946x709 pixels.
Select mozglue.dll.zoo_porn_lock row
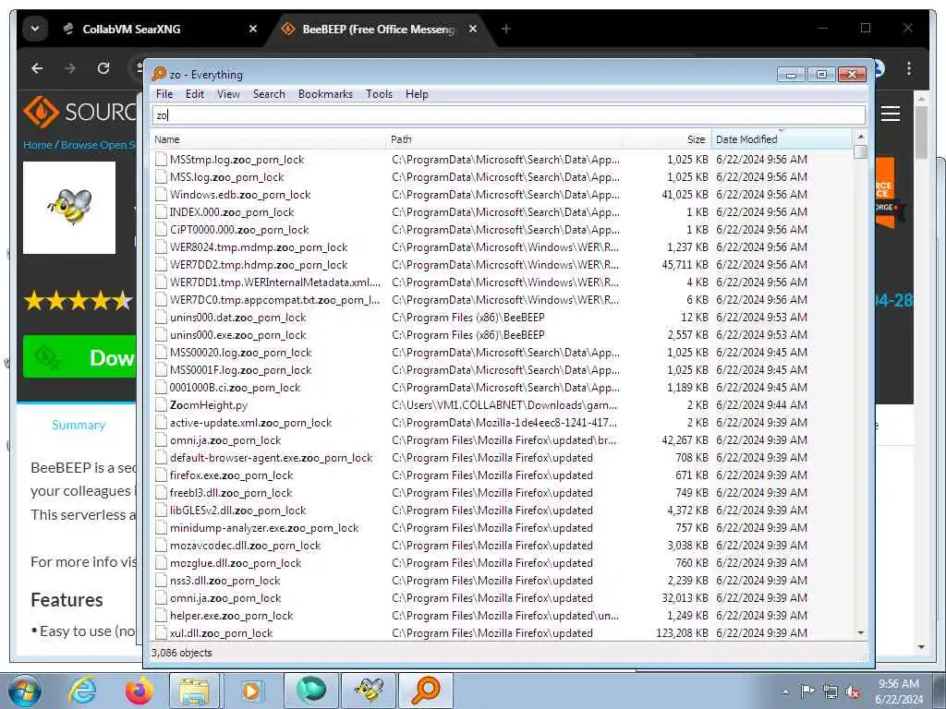tap(502, 562)
